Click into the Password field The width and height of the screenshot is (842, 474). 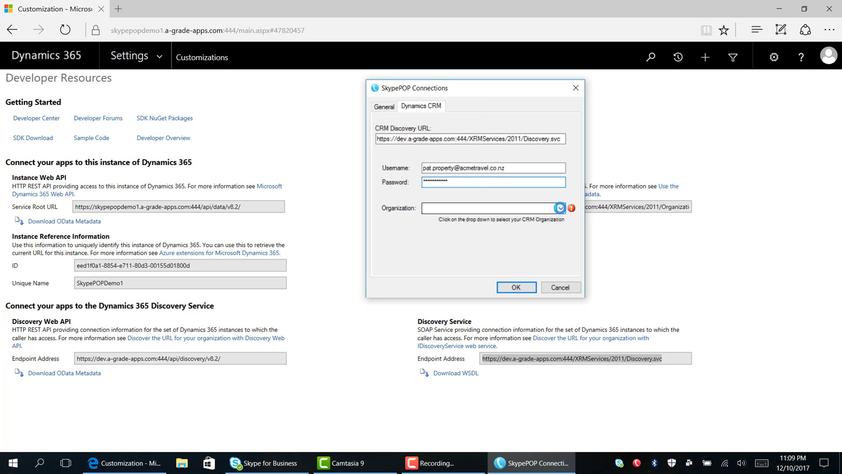click(x=493, y=182)
